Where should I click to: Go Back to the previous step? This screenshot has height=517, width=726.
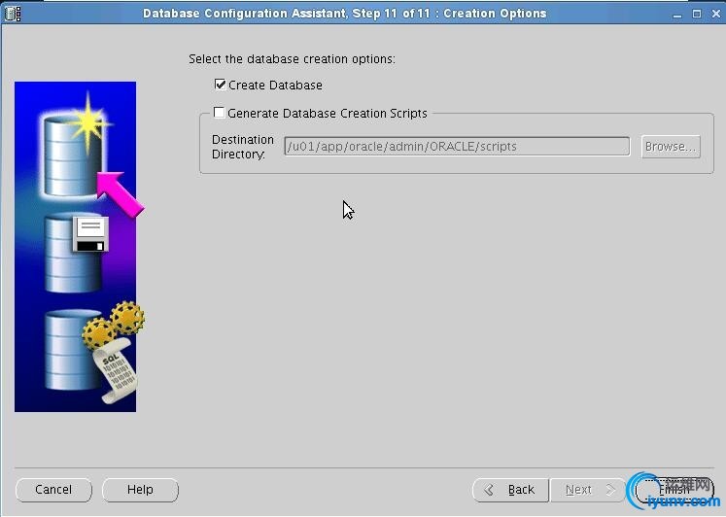coord(510,490)
